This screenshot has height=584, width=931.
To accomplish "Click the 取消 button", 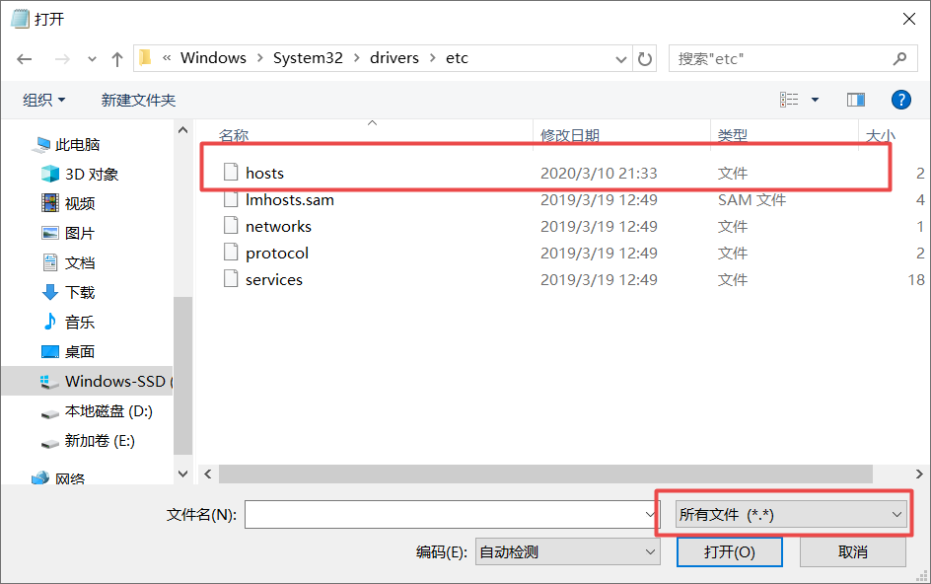I will (853, 551).
